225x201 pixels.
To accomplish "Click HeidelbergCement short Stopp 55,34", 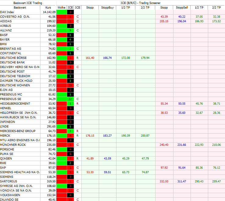I will pyautogui.click(x=164, y=104).
